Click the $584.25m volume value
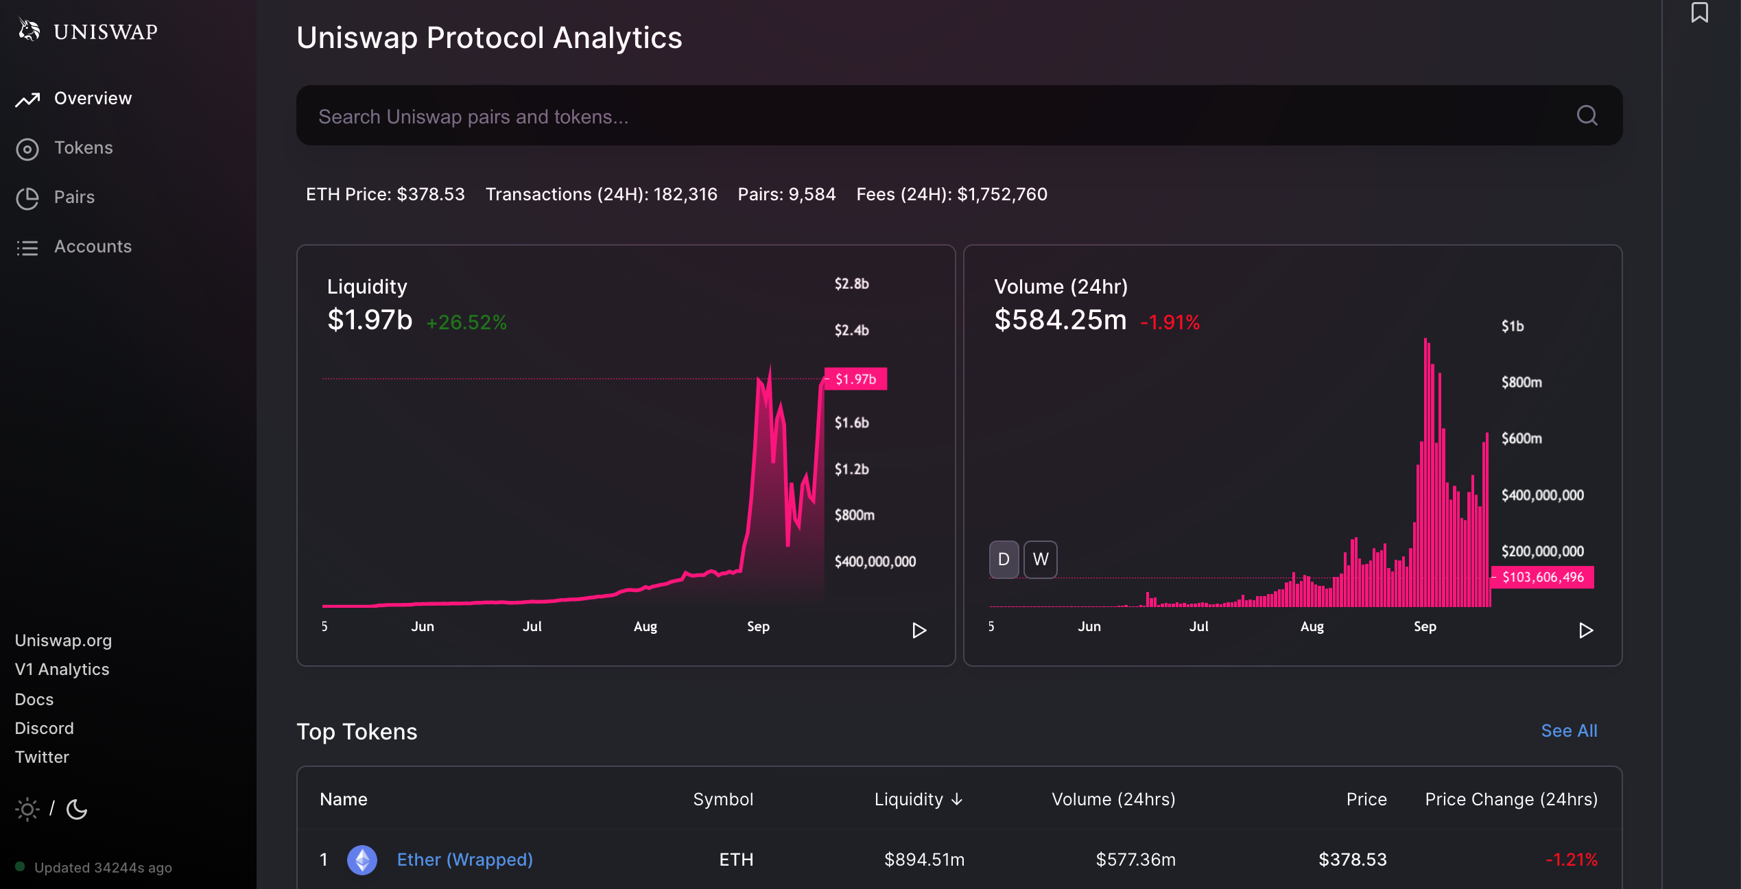 tap(1060, 320)
